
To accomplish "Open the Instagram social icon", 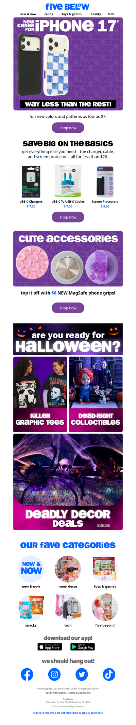I will (x=54, y=674).
